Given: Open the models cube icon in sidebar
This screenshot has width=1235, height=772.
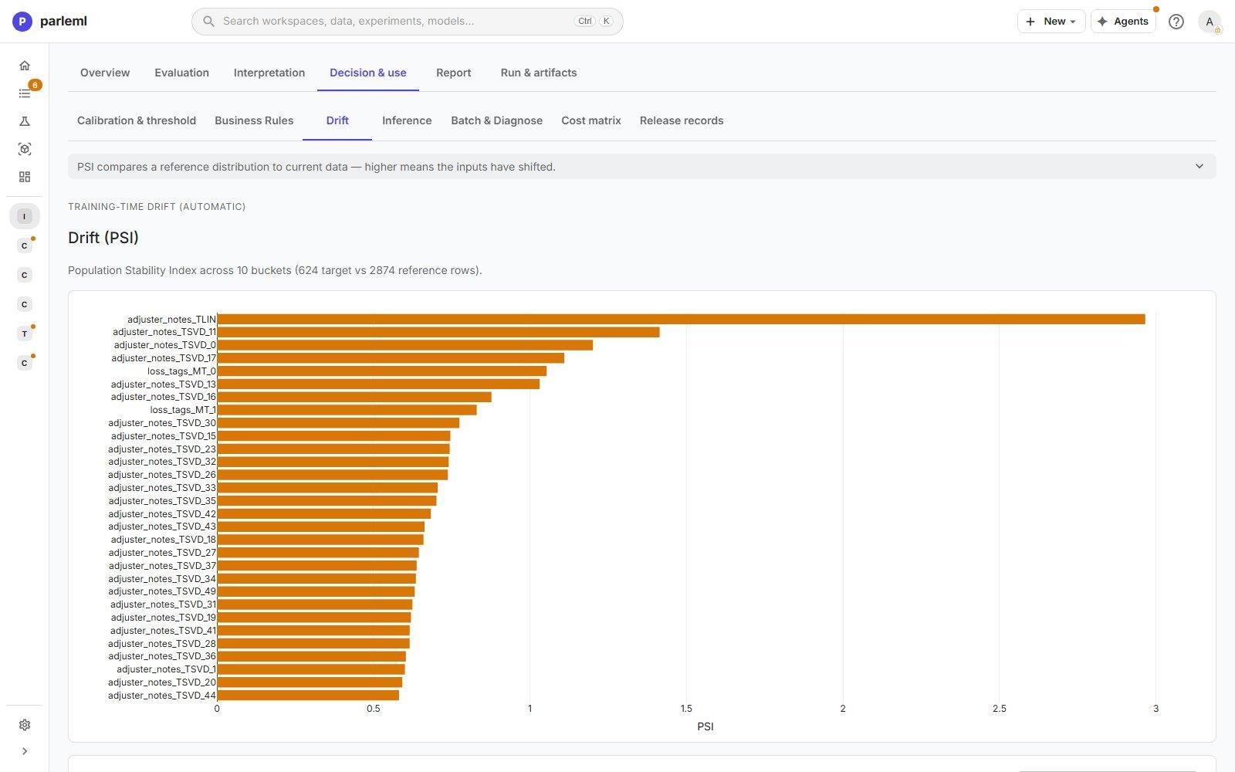Looking at the screenshot, I should point(25,149).
